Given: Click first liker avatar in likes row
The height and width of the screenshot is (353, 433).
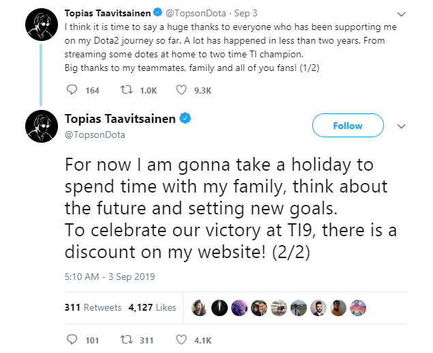Looking at the screenshot, I should pos(199,308).
